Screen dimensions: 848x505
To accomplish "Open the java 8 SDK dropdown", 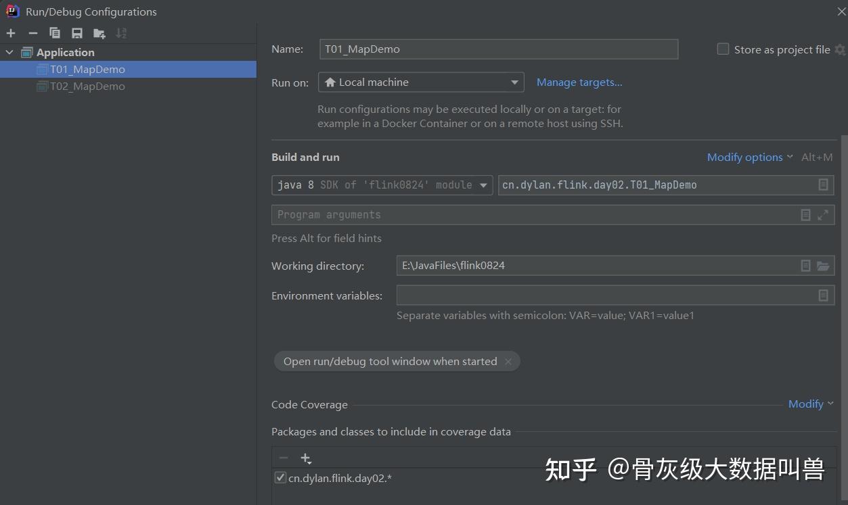I will click(483, 185).
